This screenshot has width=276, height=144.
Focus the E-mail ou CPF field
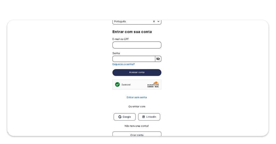(137, 45)
